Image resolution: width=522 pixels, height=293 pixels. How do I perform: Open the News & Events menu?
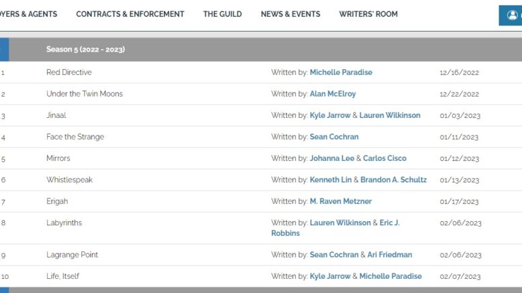290,14
